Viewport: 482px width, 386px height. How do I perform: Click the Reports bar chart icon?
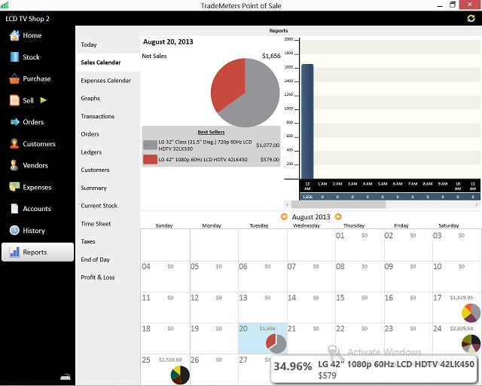tap(14, 252)
